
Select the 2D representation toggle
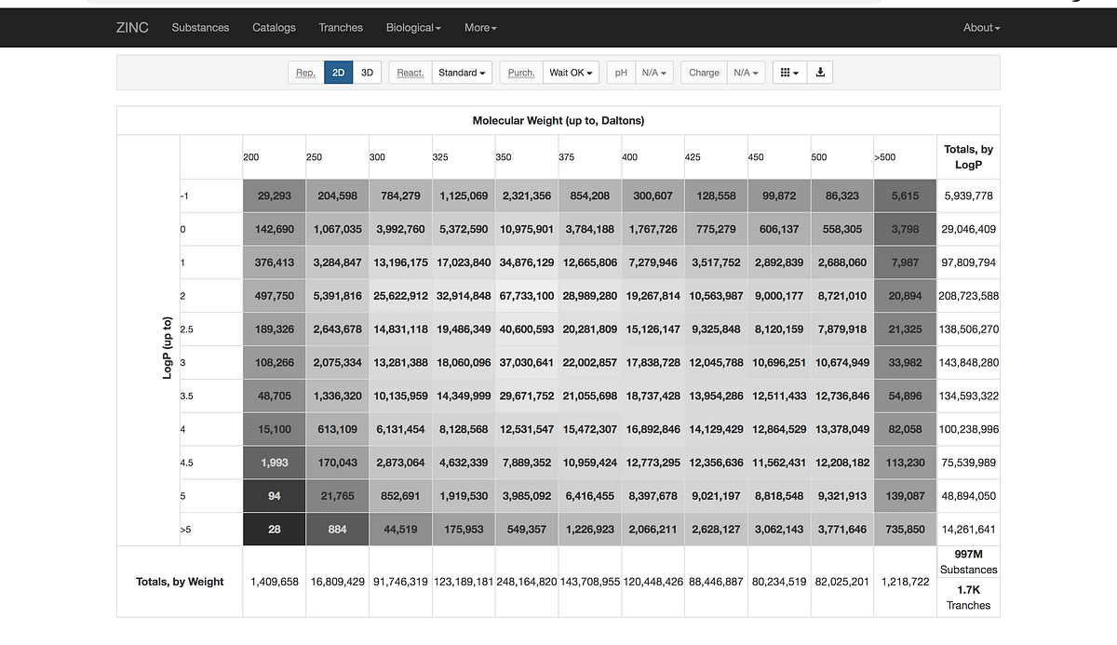point(338,72)
